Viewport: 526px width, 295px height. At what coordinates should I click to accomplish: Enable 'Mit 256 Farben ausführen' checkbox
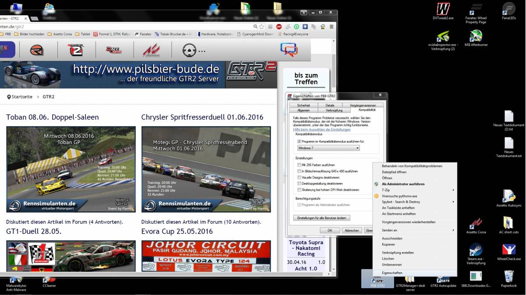point(299,165)
